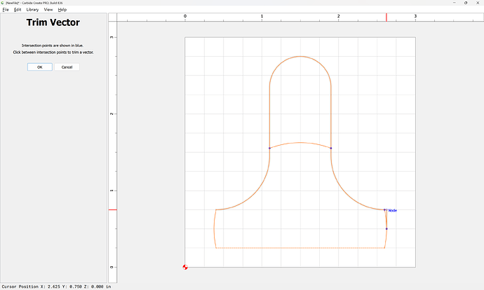Viewport: 484px width, 290px height.
Task: Click the red cursor marker on top ruler
Action: tap(386, 16)
